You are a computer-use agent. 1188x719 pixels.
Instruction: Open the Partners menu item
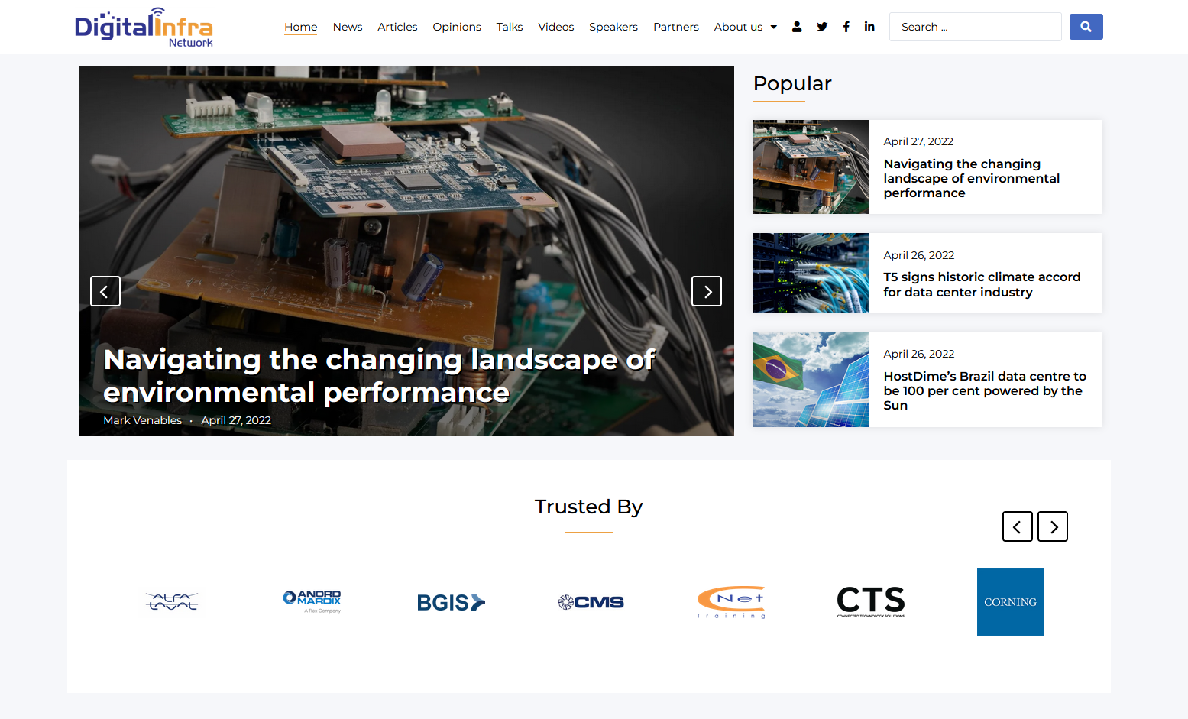[x=675, y=27]
